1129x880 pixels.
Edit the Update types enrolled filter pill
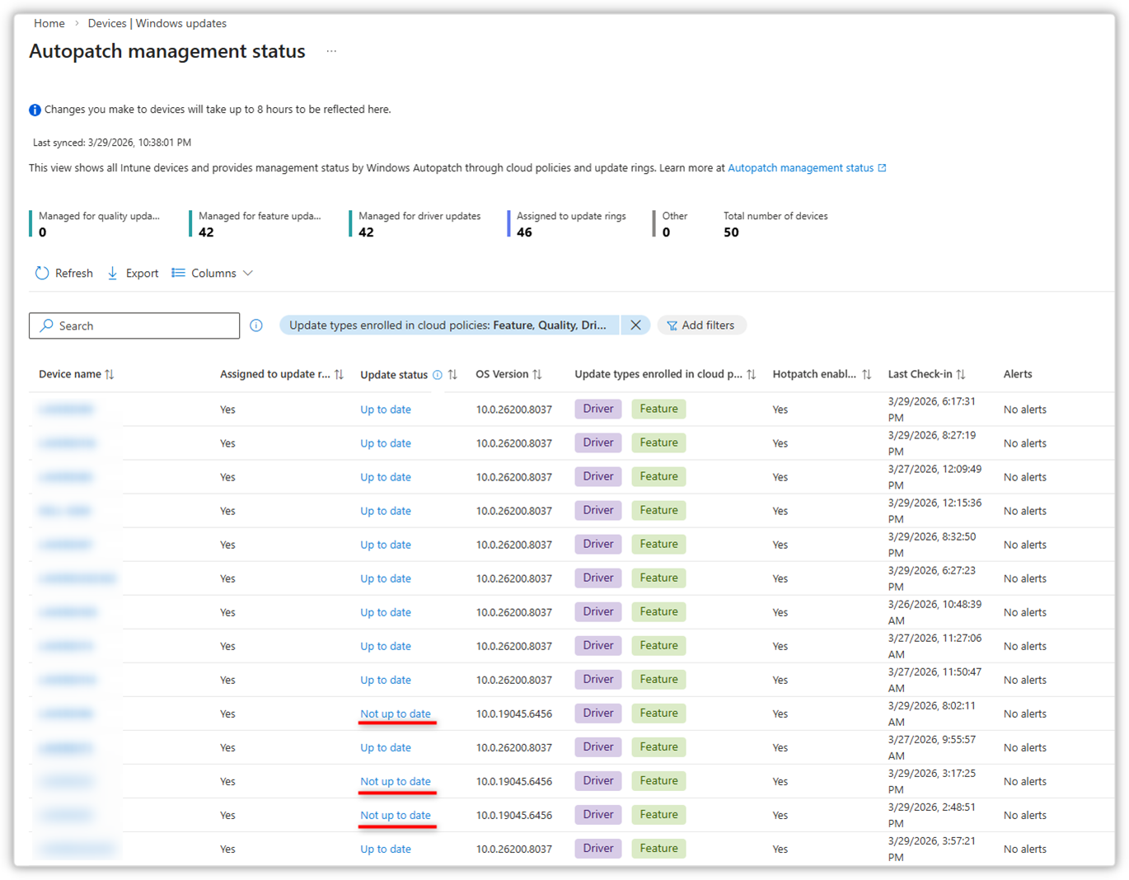point(448,325)
